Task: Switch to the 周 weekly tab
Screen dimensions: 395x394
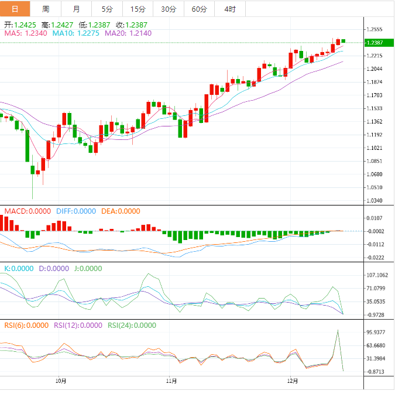Action: click(46, 9)
